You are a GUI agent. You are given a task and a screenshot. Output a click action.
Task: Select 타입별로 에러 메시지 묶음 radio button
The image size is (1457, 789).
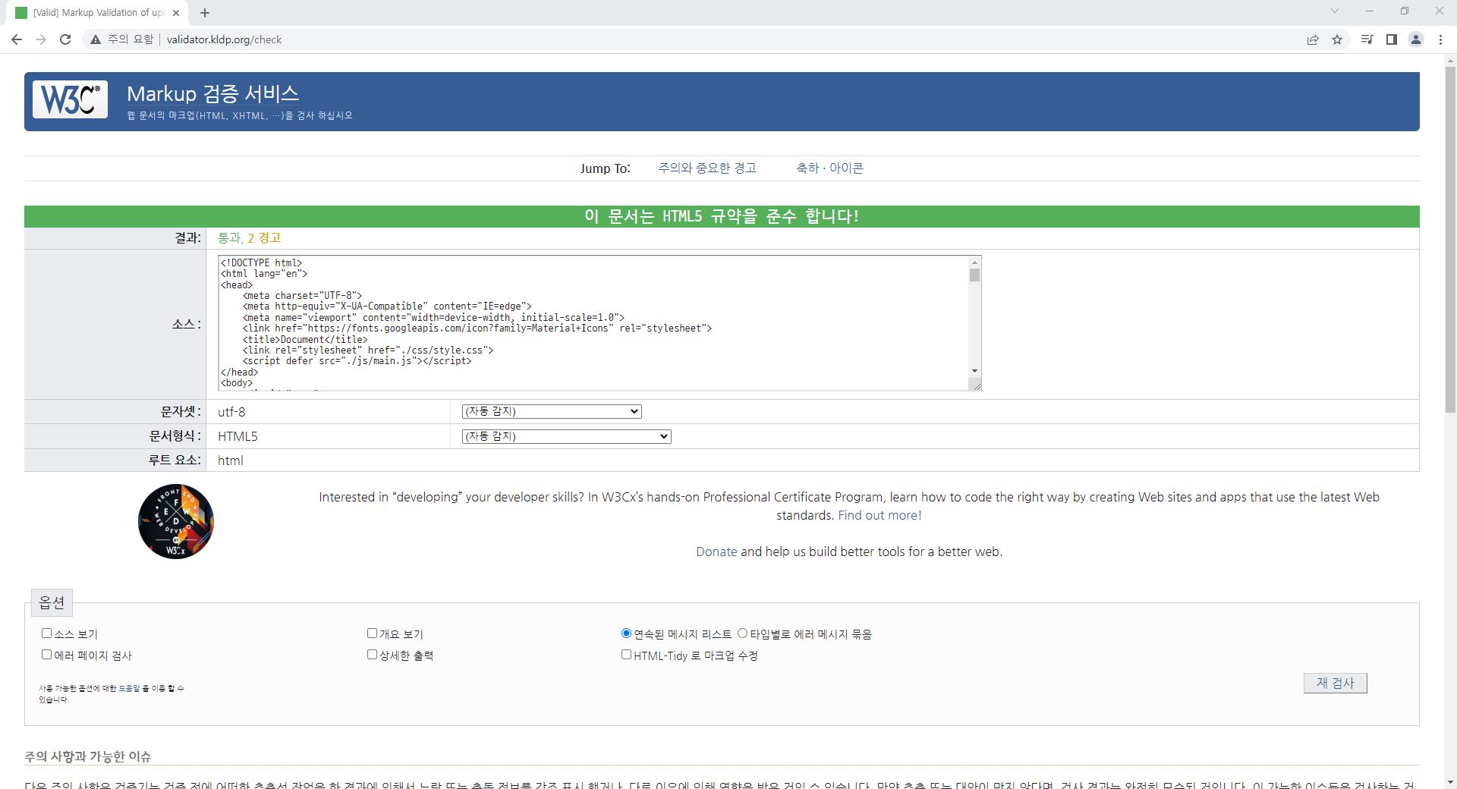tap(742, 633)
